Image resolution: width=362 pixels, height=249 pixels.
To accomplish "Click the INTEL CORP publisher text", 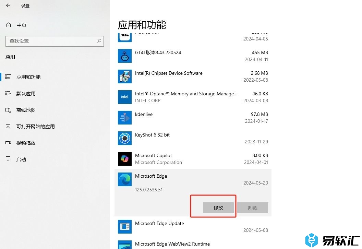I will point(148,100).
